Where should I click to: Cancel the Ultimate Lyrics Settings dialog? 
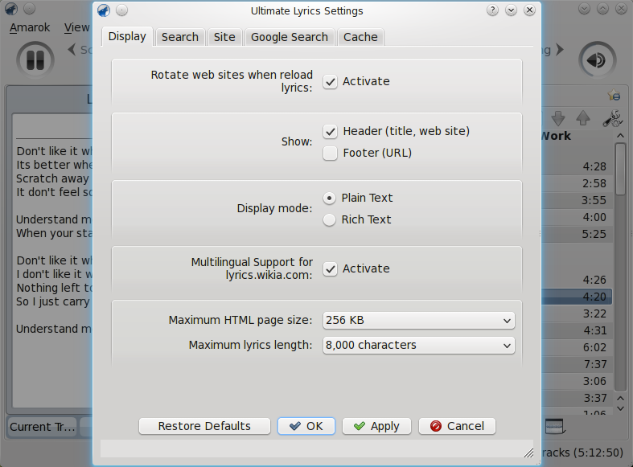[x=457, y=426]
